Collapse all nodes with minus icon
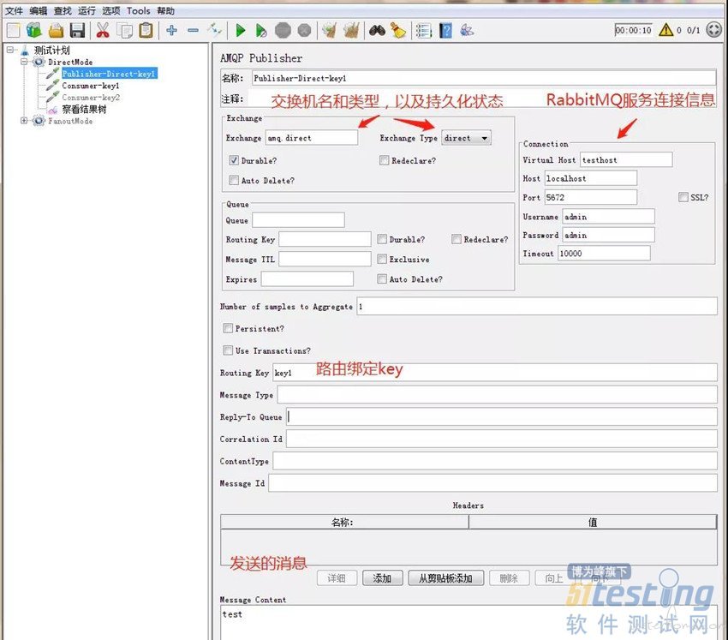Screen dimensions: 728x640 point(194,31)
